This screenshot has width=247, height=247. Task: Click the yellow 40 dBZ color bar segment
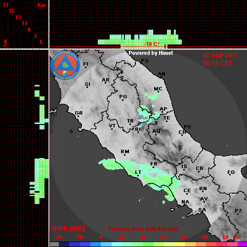tap(179, 245)
